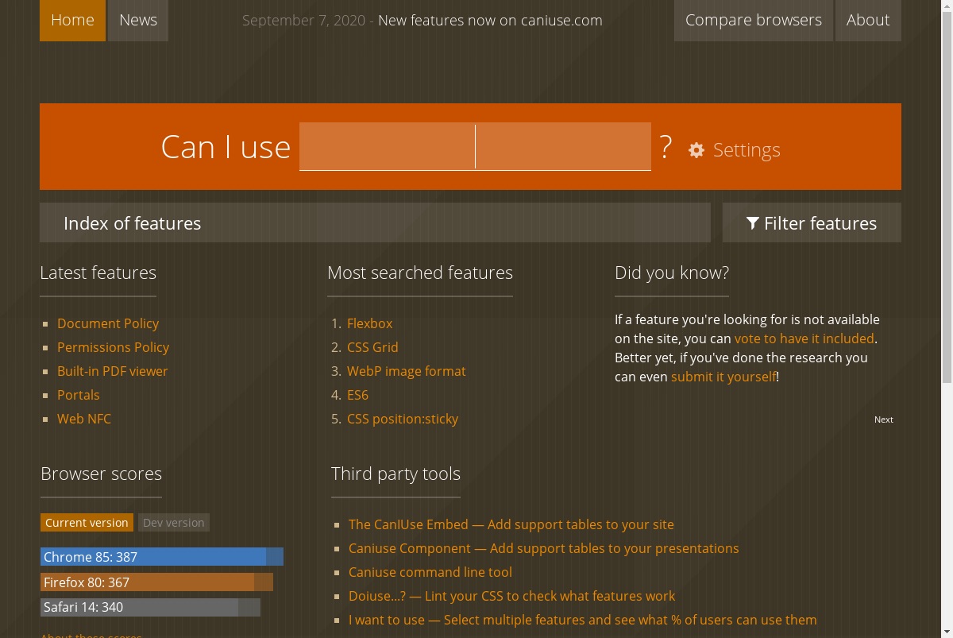The image size is (953, 638).
Task: Open the Home tab
Action: [72, 21]
